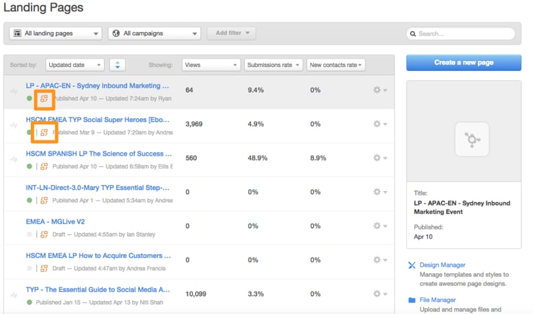The height and width of the screenshot is (314, 533).
Task: Open HSCM EMEA TYP Social Super Heroes link
Action: coord(98,119)
